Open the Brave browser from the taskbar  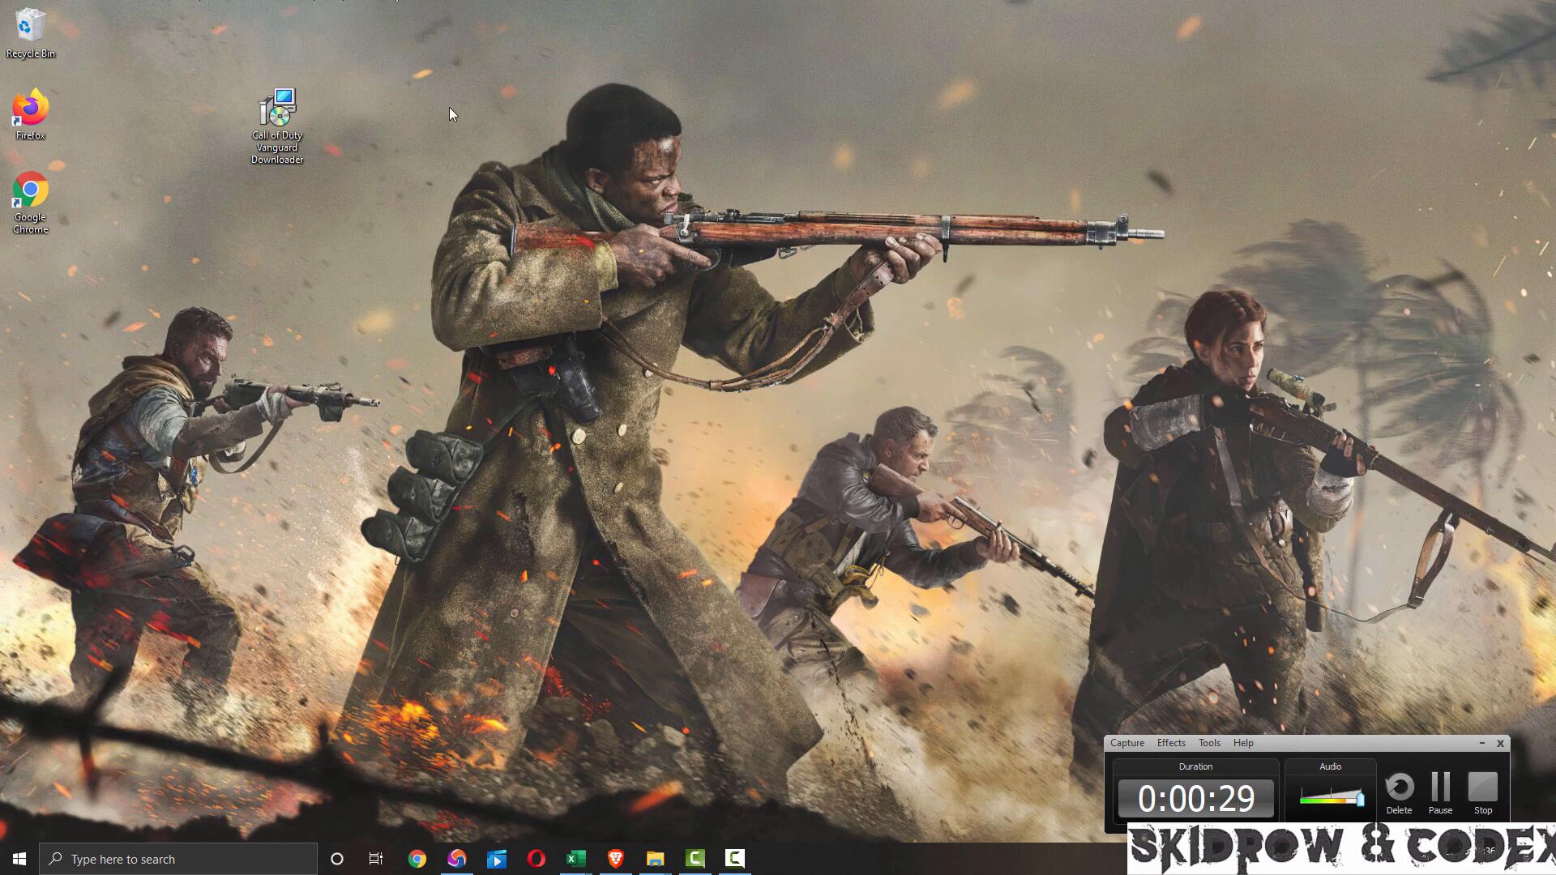[x=615, y=859]
